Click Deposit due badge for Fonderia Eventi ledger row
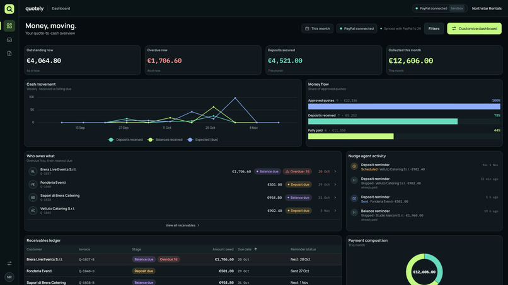This screenshot has width=508, height=285. point(144,271)
